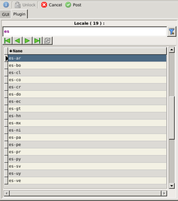Click the horizontal scrollbar right arrow
This screenshot has height=201, width=178.
(x=164, y=193)
